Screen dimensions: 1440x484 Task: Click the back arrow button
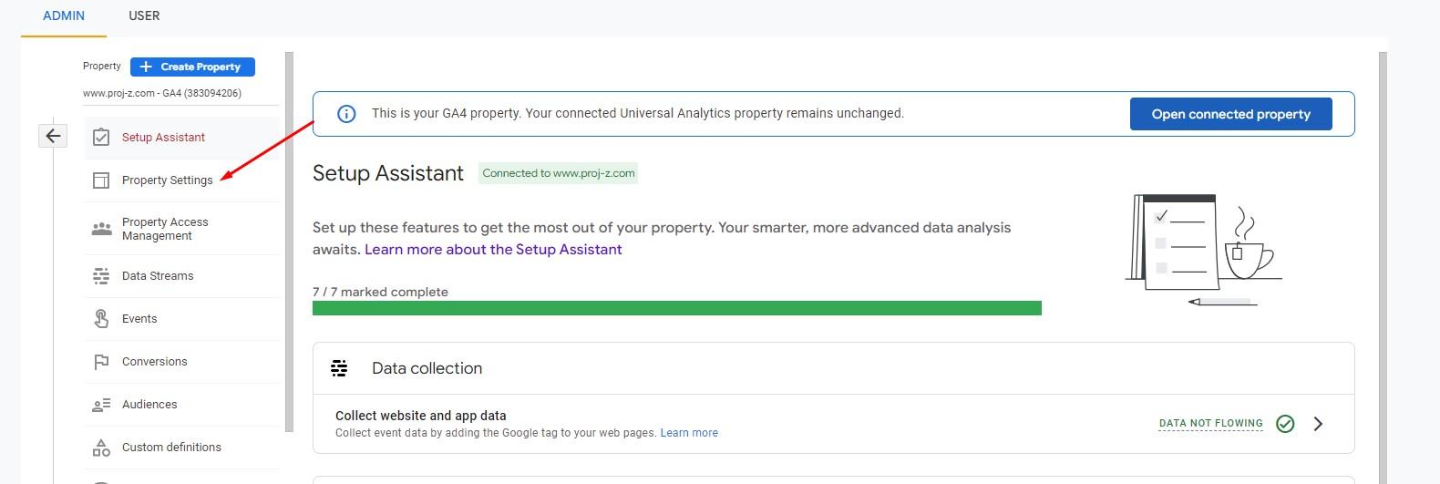pos(54,136)
